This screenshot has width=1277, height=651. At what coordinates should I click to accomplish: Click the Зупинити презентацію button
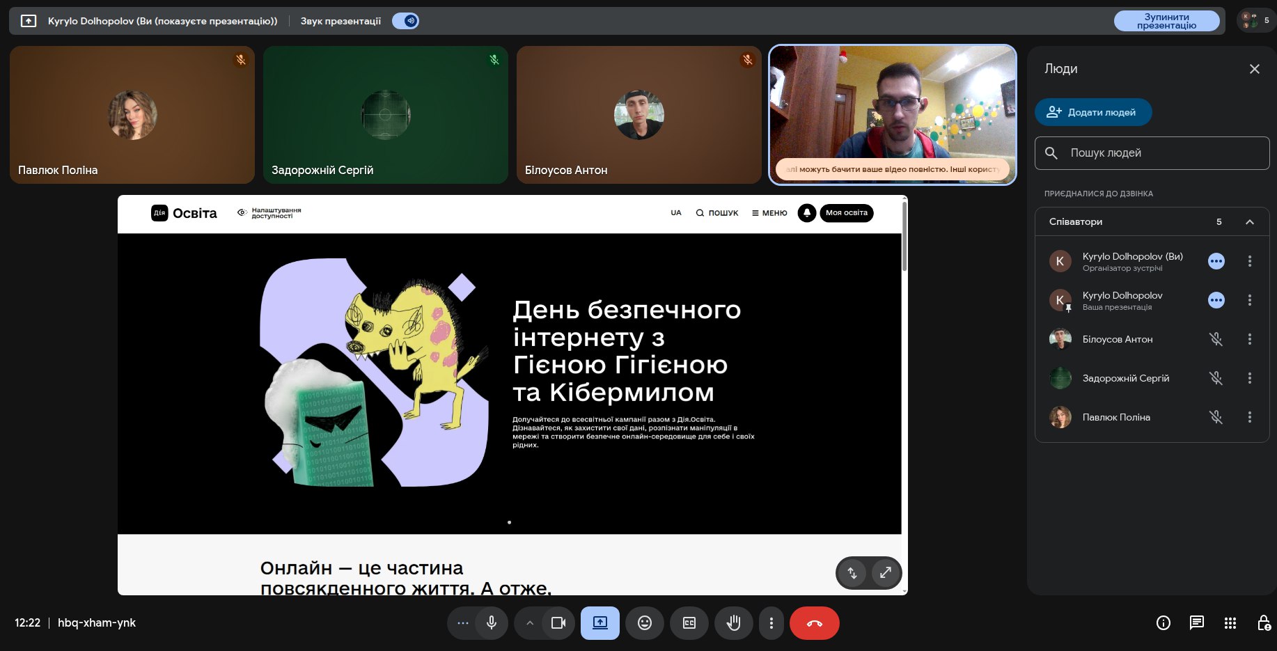[x=1166, y=21]
